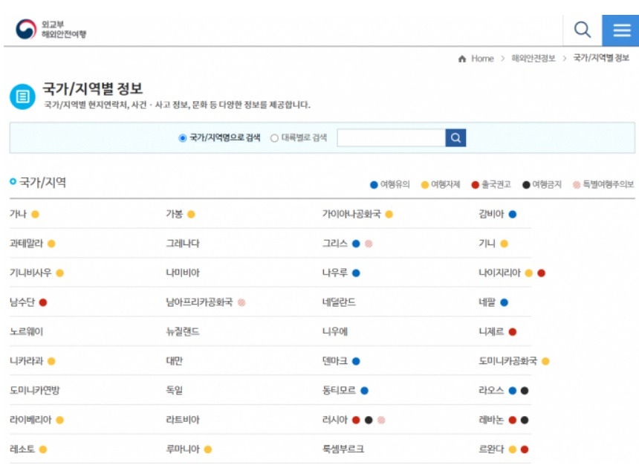This screenshot has height=468, width=639.
Task: Open country 뉴질랜드
Action: pyautogui.click(x=183, y=331)
